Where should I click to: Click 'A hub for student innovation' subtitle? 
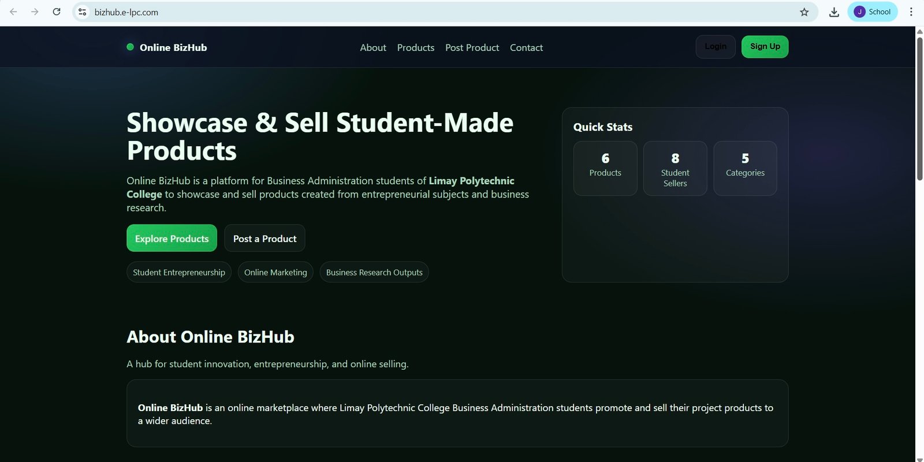(x=267, y=364)
